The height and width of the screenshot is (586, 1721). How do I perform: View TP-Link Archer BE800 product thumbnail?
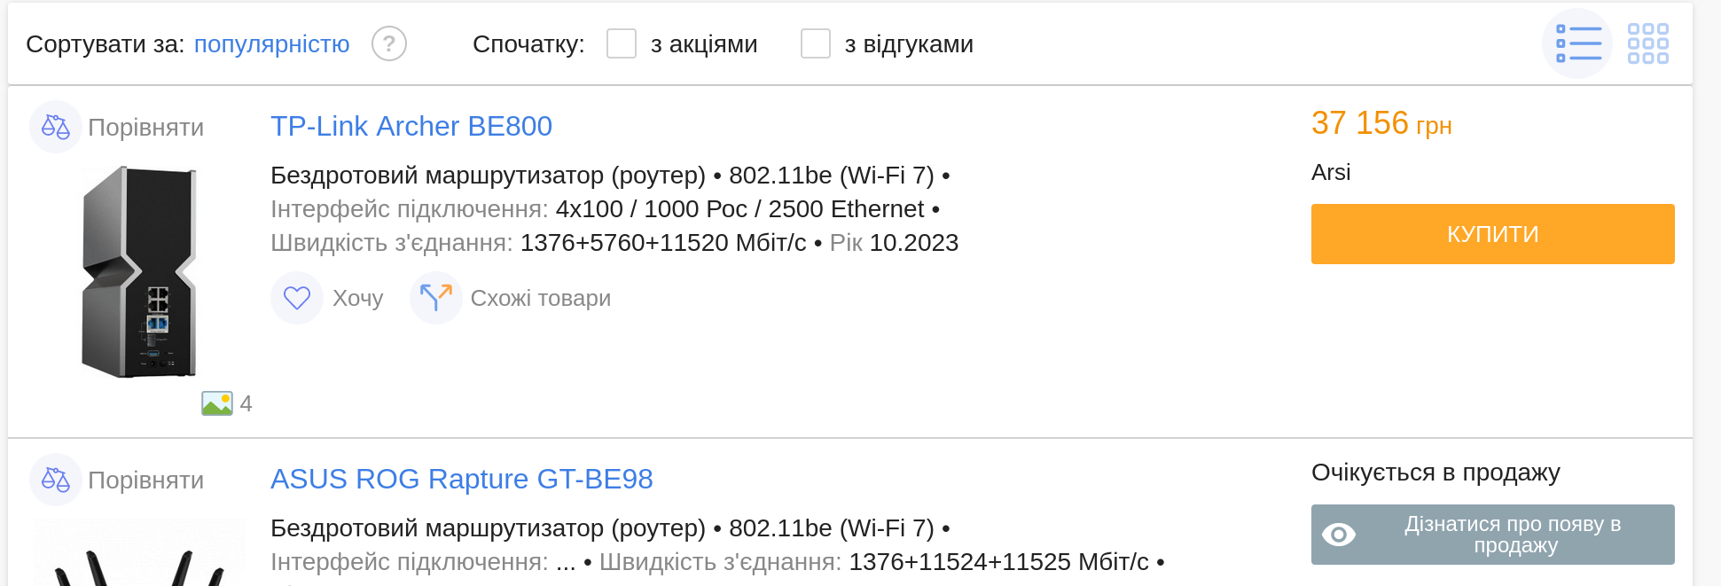[139, 272]
